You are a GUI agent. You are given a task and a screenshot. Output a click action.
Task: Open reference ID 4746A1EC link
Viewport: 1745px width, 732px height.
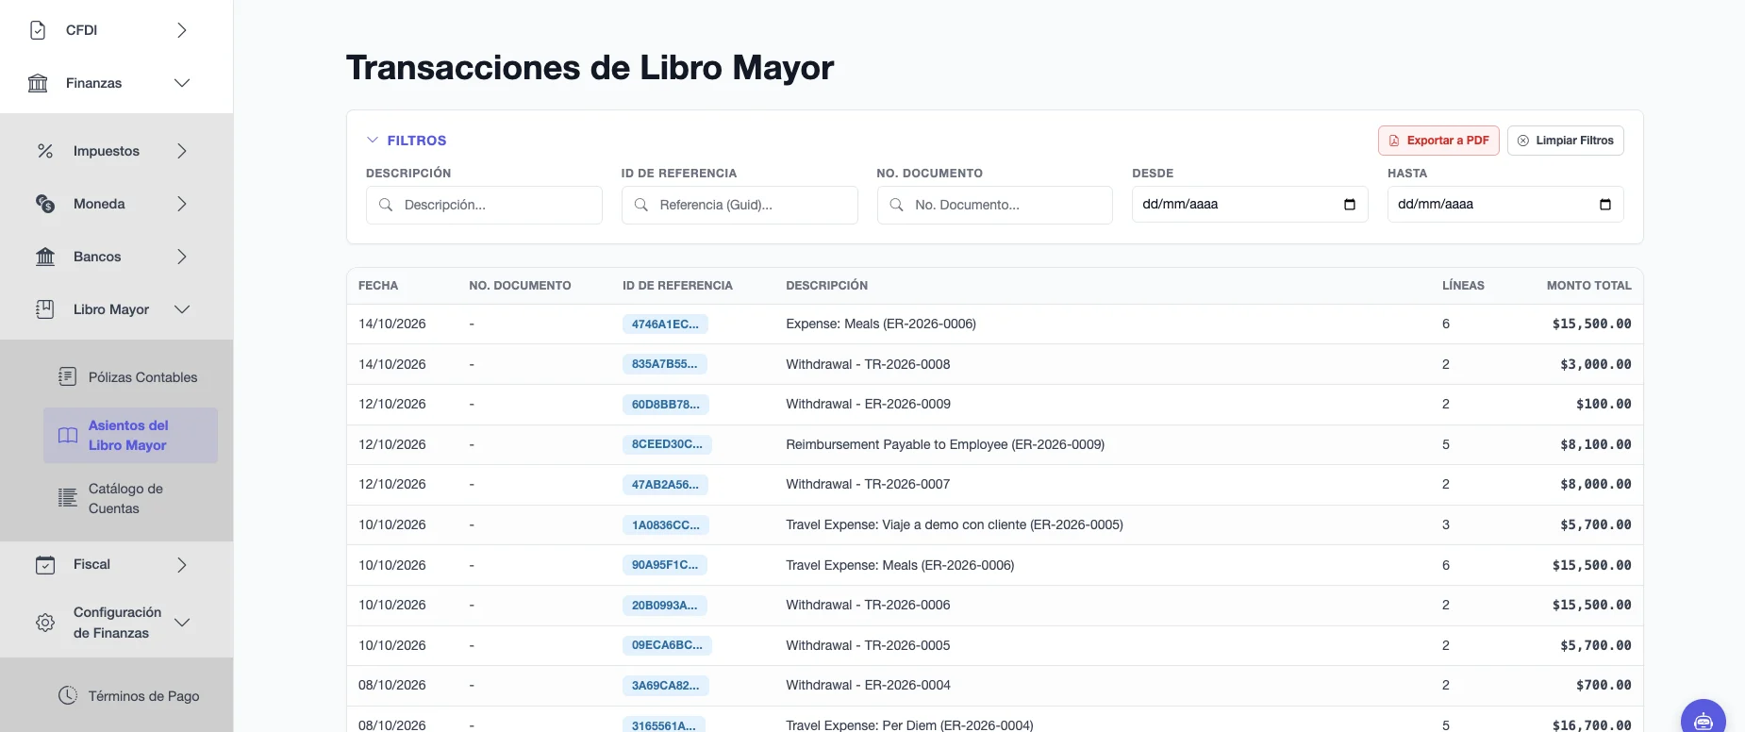665,324
